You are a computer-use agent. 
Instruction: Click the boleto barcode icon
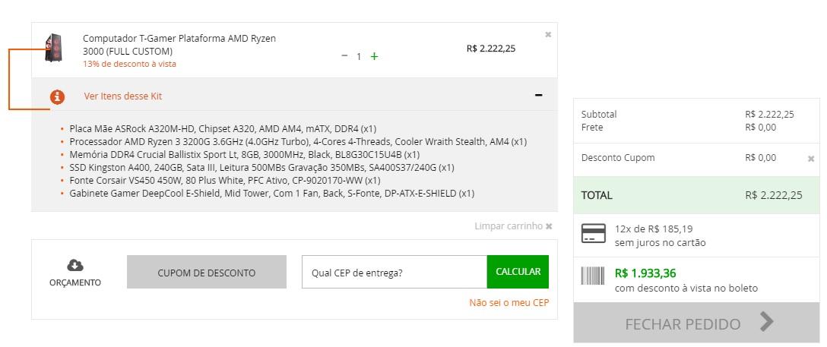(x=594, y=276)
